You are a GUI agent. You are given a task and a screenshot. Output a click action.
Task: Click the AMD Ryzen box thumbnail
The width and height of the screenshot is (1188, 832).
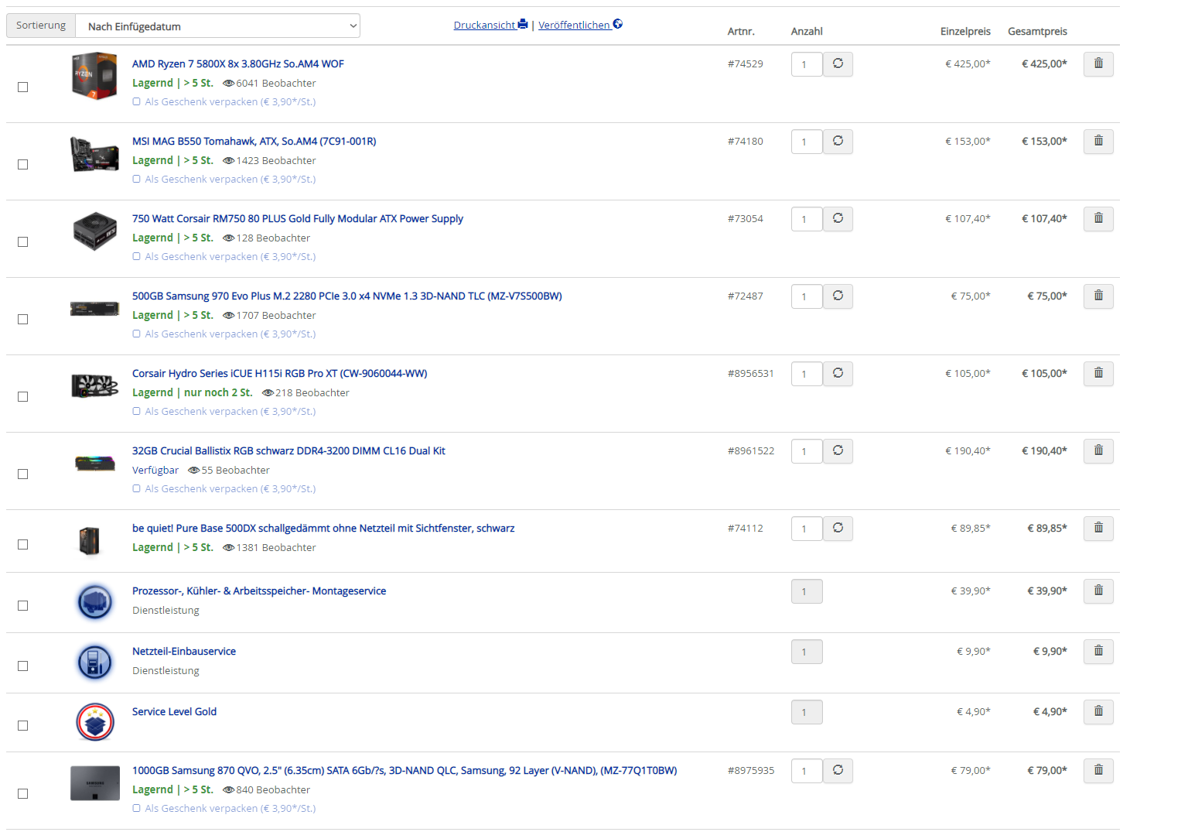pos(94,76)
